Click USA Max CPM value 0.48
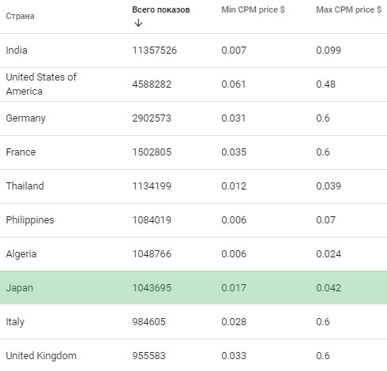387x371 pixels. pyautogui.click(x=325, y=84)
